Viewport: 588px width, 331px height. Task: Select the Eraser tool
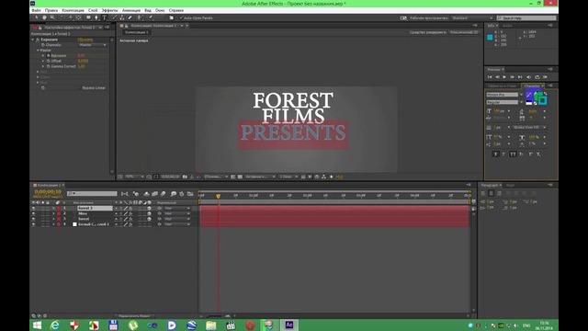[130, 17]
